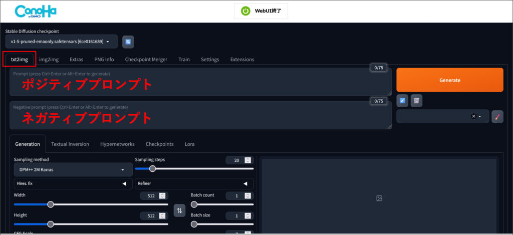Click the WebUI終了 power button
The image size is (513, 235).
pyautogui.click(x=261, y=11)
